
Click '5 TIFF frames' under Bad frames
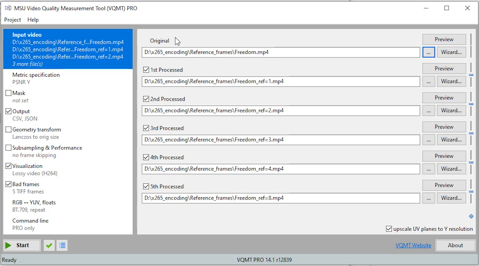tap(28, 192)
